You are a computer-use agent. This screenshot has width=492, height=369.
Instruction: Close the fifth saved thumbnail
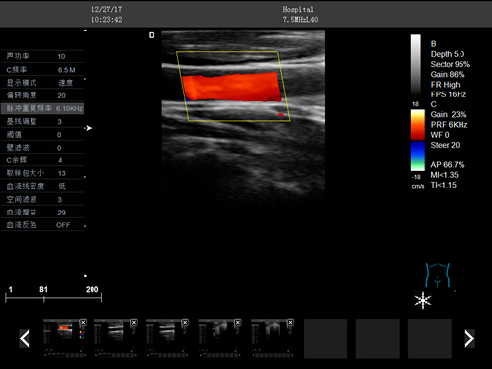290,323
